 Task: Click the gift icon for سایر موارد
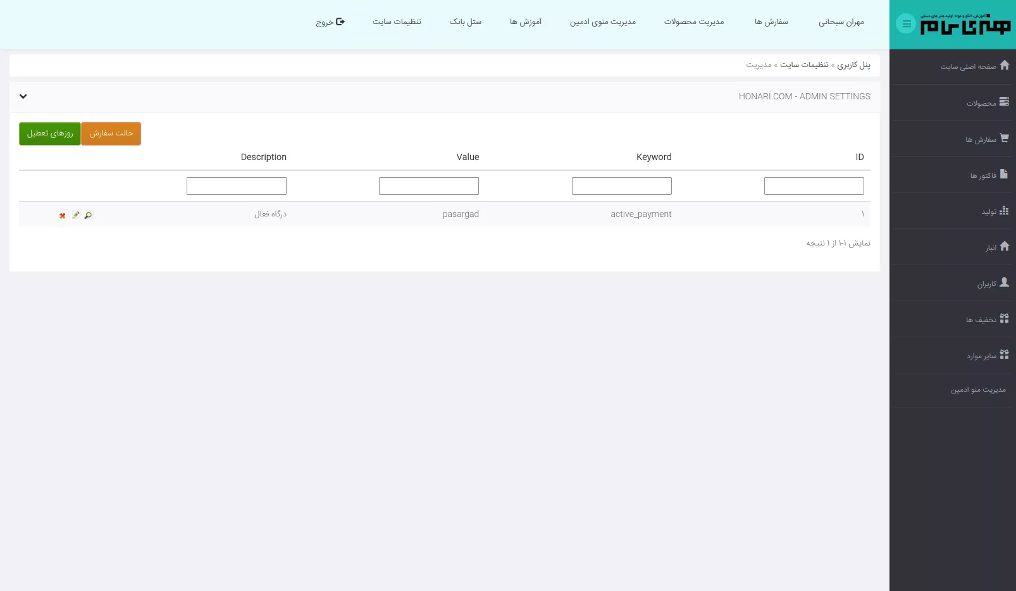[1005, 354]
